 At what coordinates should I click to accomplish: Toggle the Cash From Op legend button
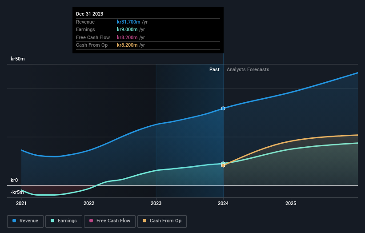pos(162,221)
